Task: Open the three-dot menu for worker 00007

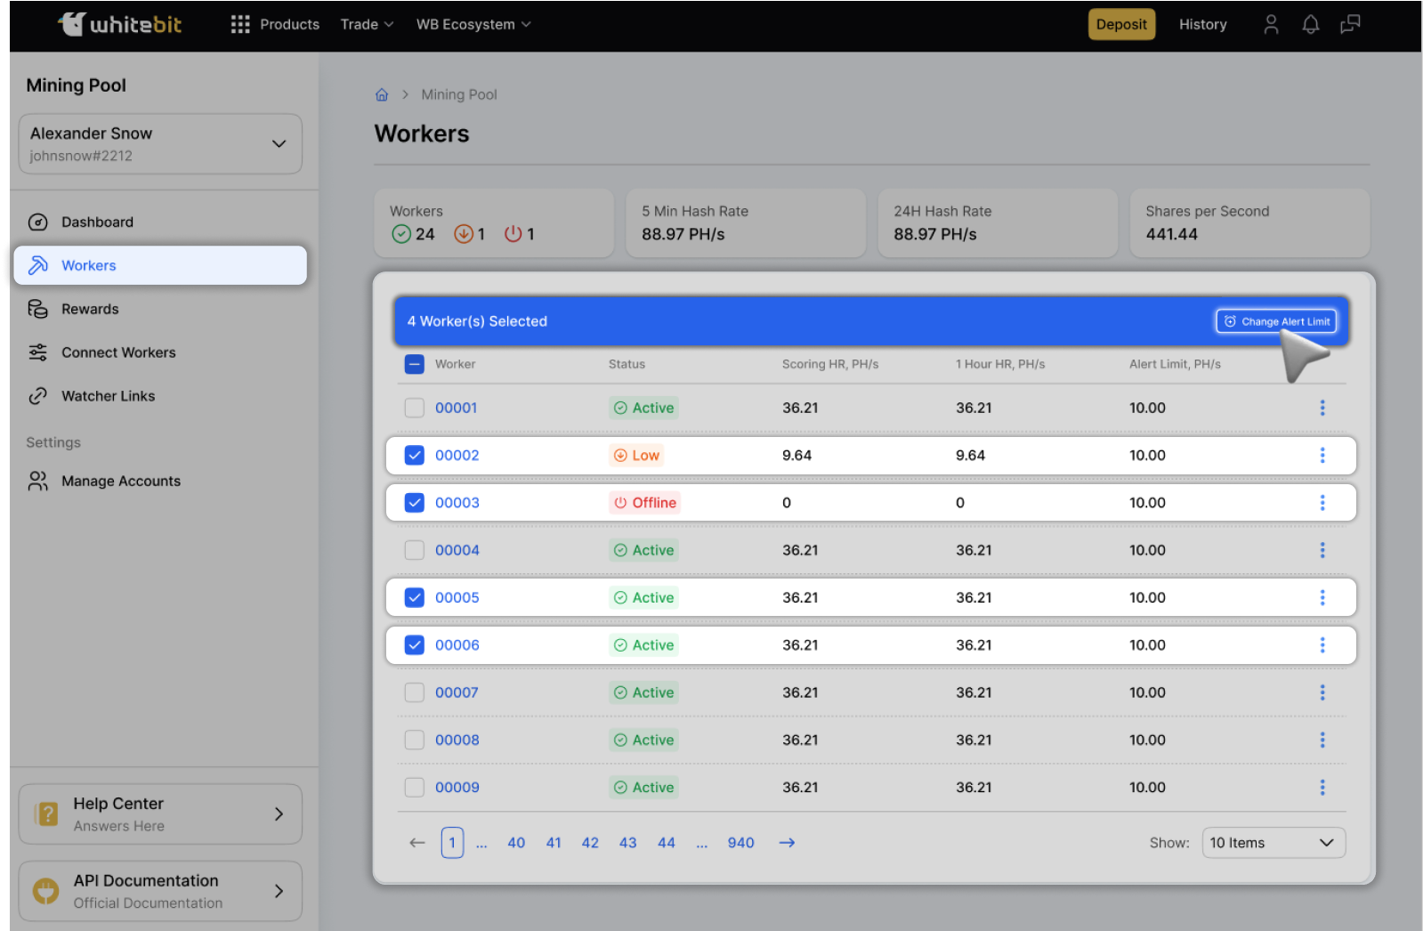Action: click(x=1322, y=692)
